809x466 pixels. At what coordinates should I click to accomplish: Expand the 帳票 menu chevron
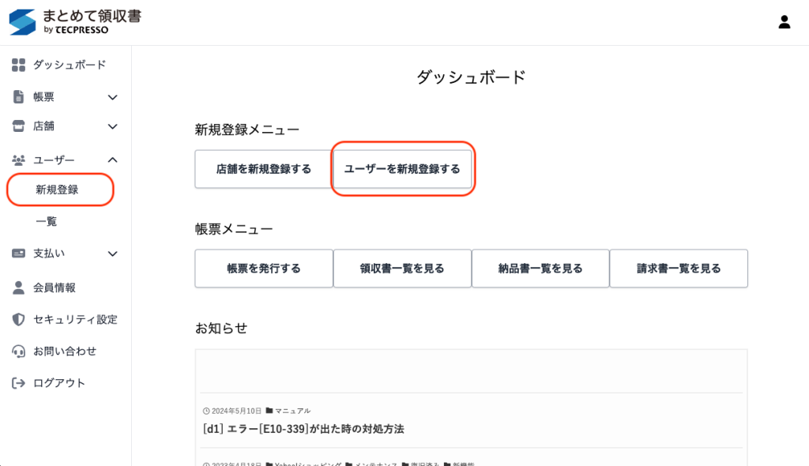point(113,97)
